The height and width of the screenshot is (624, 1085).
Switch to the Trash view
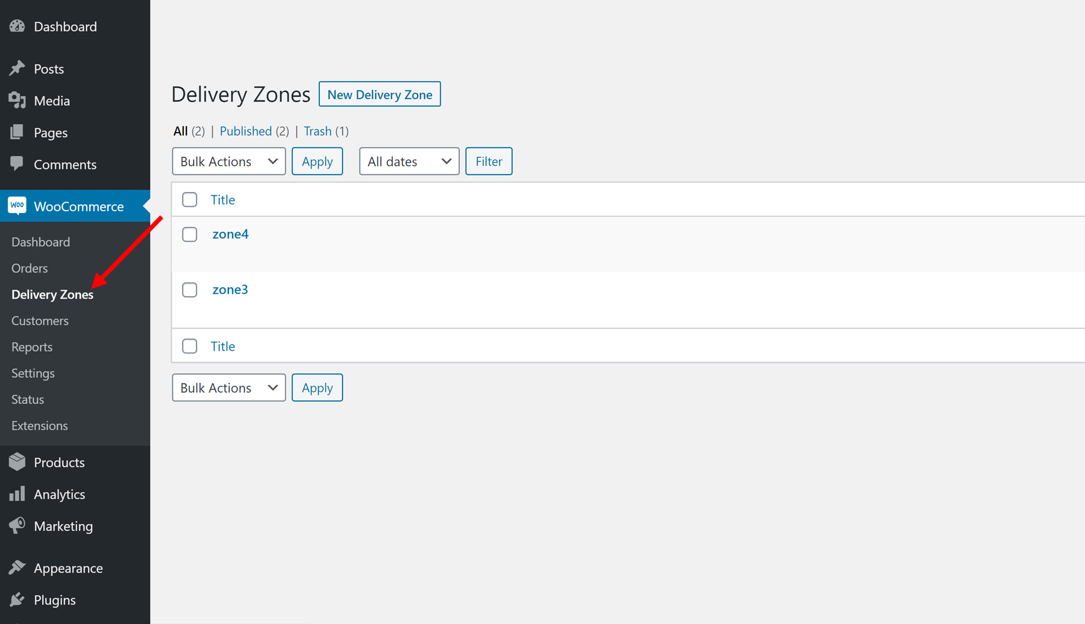coord(318,131)
